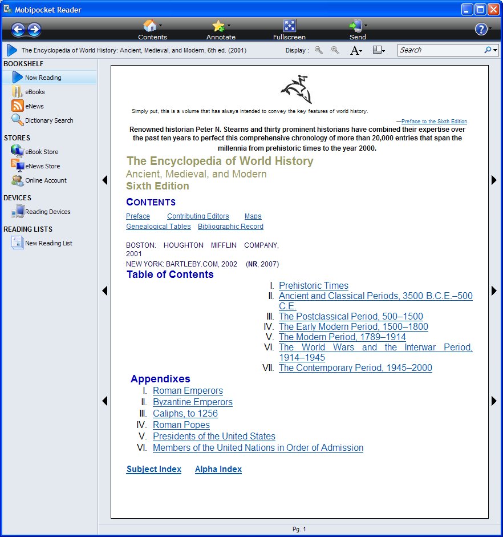Image resolution: width=503 pixels, height=537 pixels.
Task: Click inside the Search field
Action: click(441, 50)
